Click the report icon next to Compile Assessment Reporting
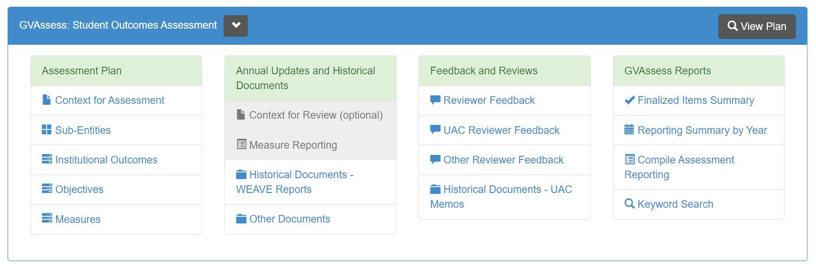 [x=629, y=160]
